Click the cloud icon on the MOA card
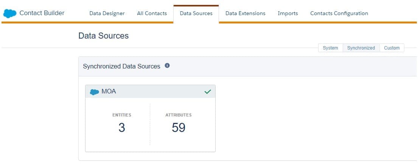The image size is (418, 166). [95, 92]
